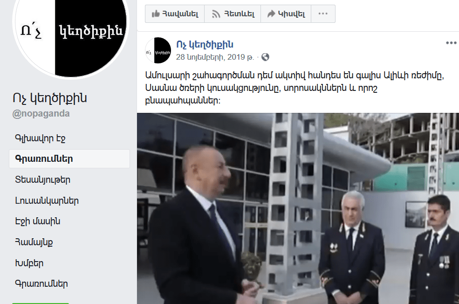The height and width of the screenshot is (304, 459).
Task: Click the share arrow icon on Կիսվել
Action: coord(271,14)
